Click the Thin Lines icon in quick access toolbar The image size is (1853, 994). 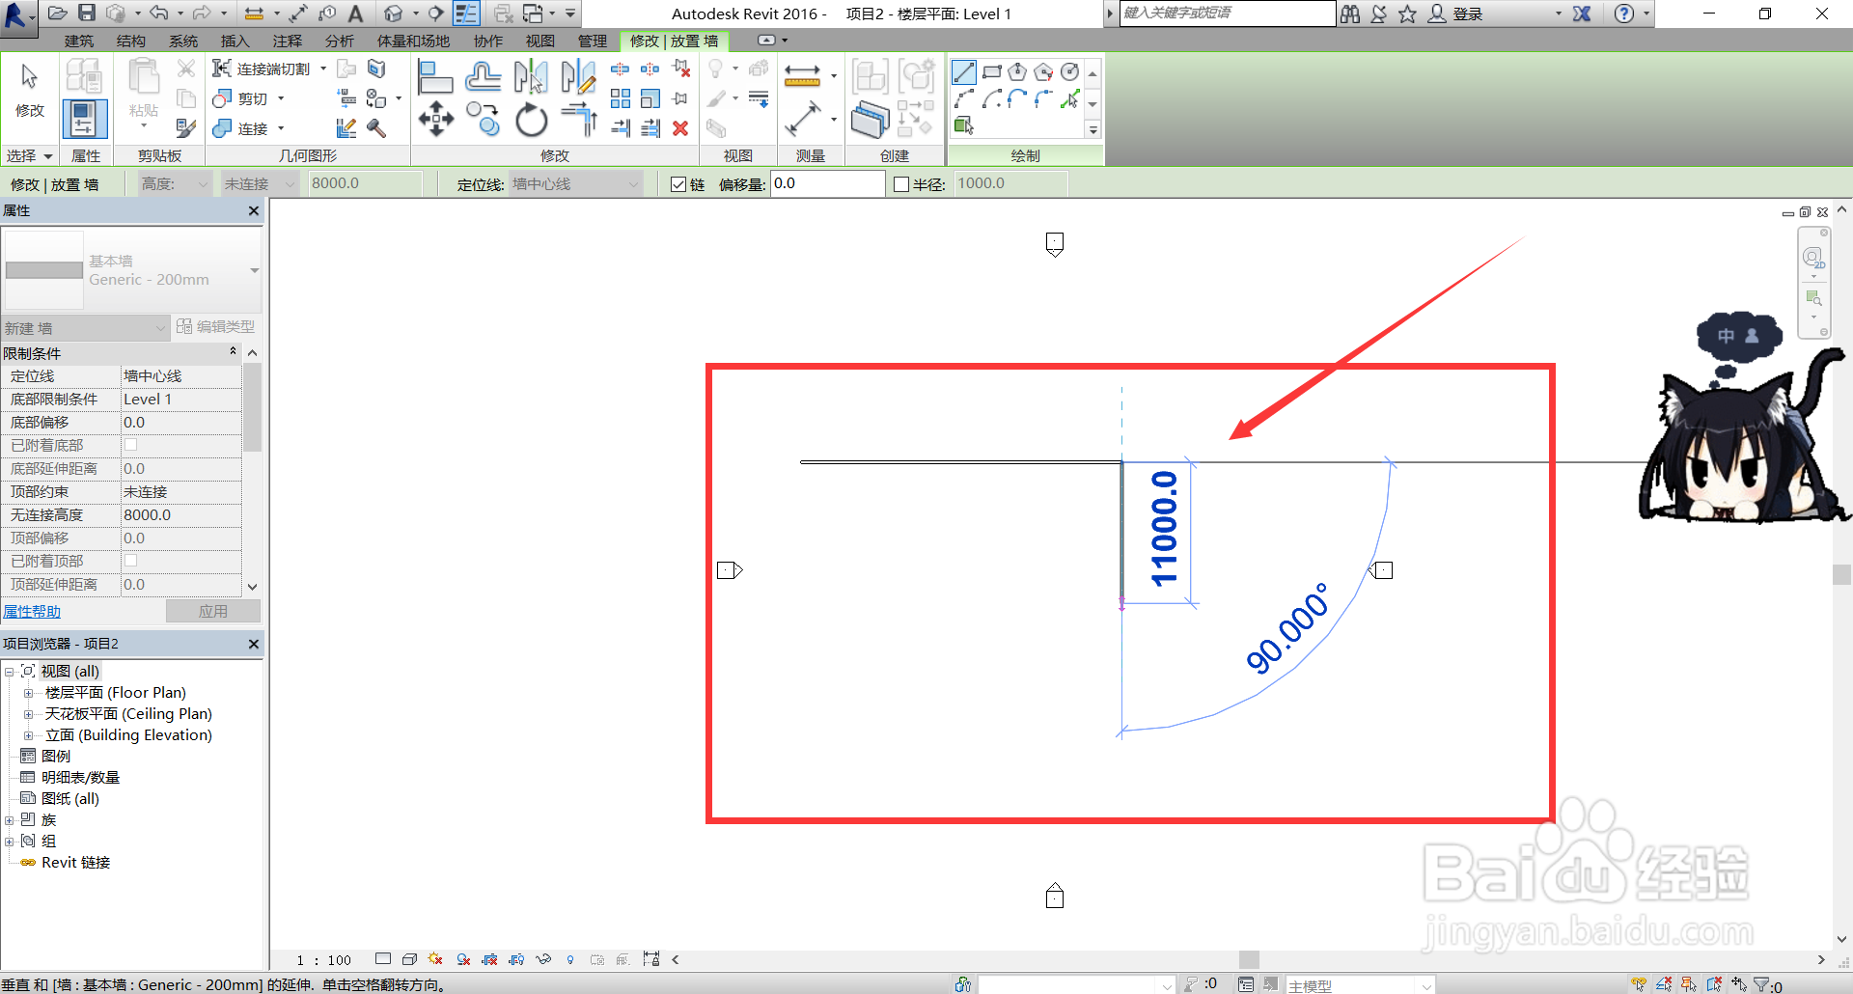[x=466, y=14]
